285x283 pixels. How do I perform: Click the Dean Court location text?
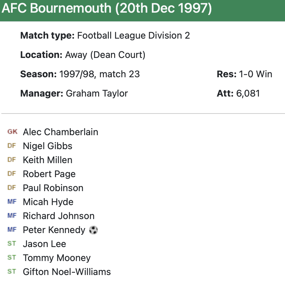pos(105,55)
